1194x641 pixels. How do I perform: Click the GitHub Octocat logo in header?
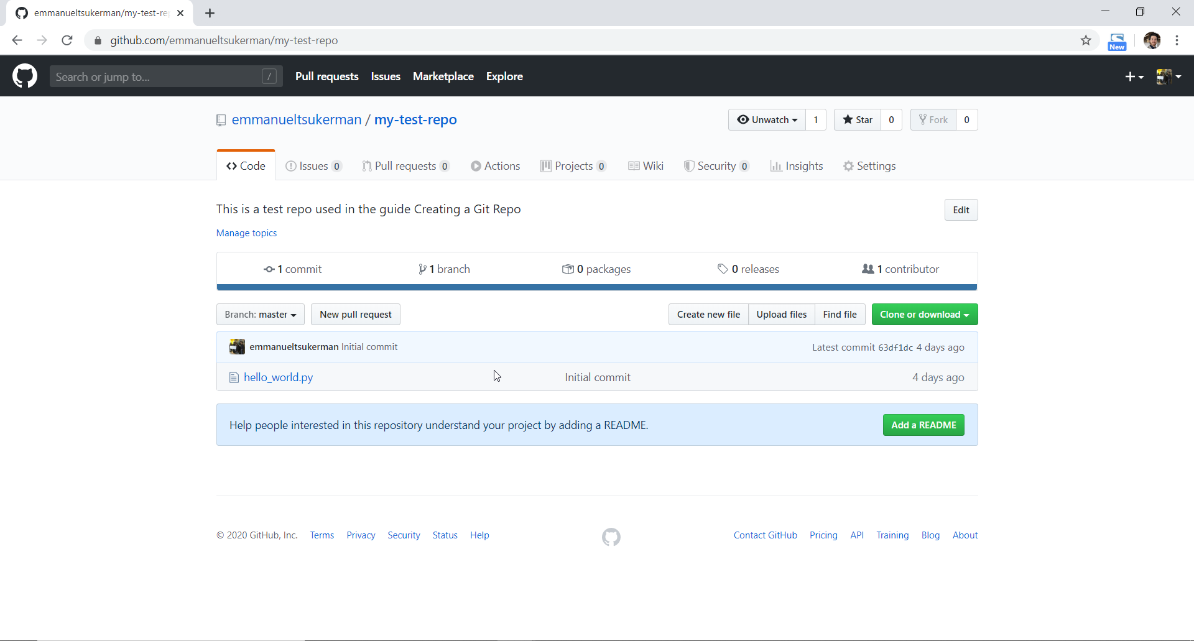click(x=25, y=76)
